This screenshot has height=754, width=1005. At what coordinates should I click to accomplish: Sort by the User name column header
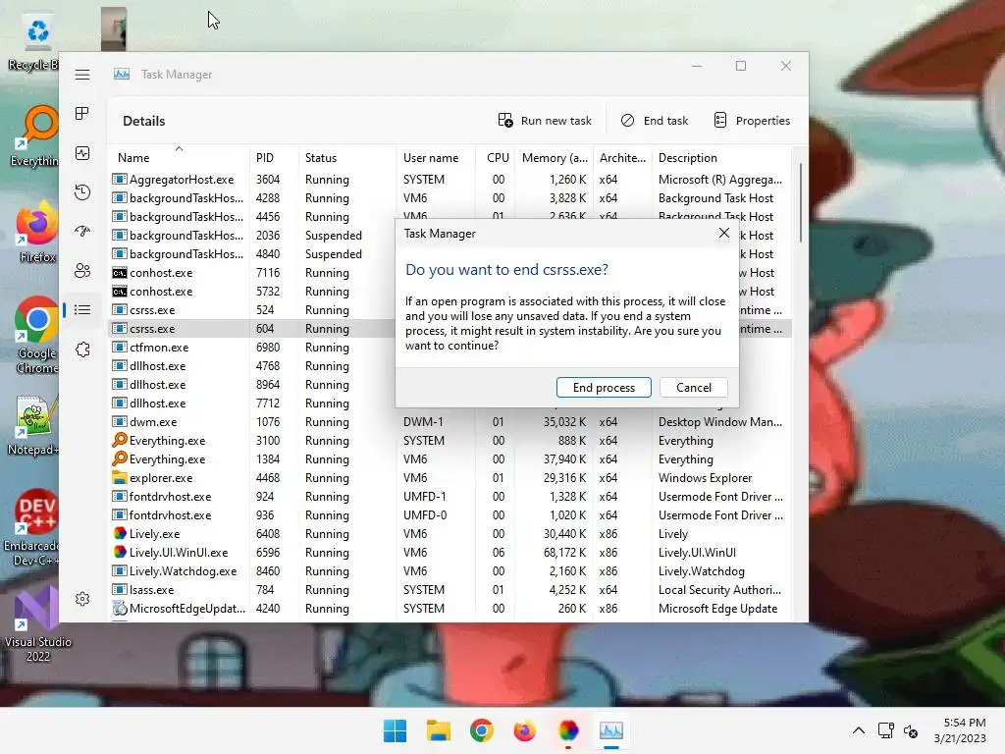(x=436, y=158)
